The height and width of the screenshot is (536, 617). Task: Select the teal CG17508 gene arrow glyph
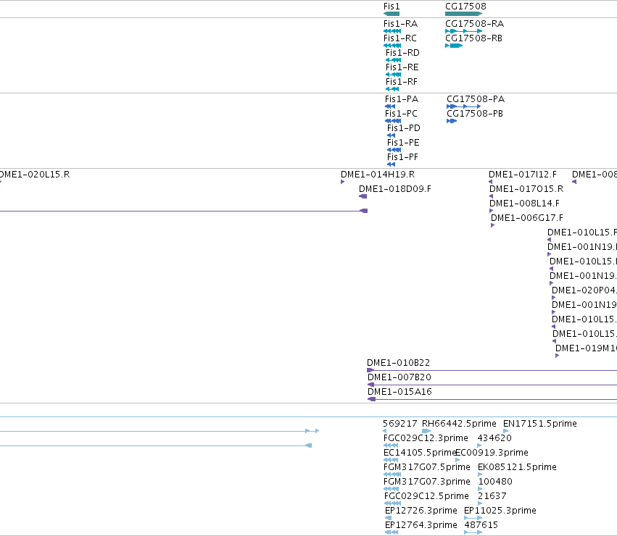(463, 14)
